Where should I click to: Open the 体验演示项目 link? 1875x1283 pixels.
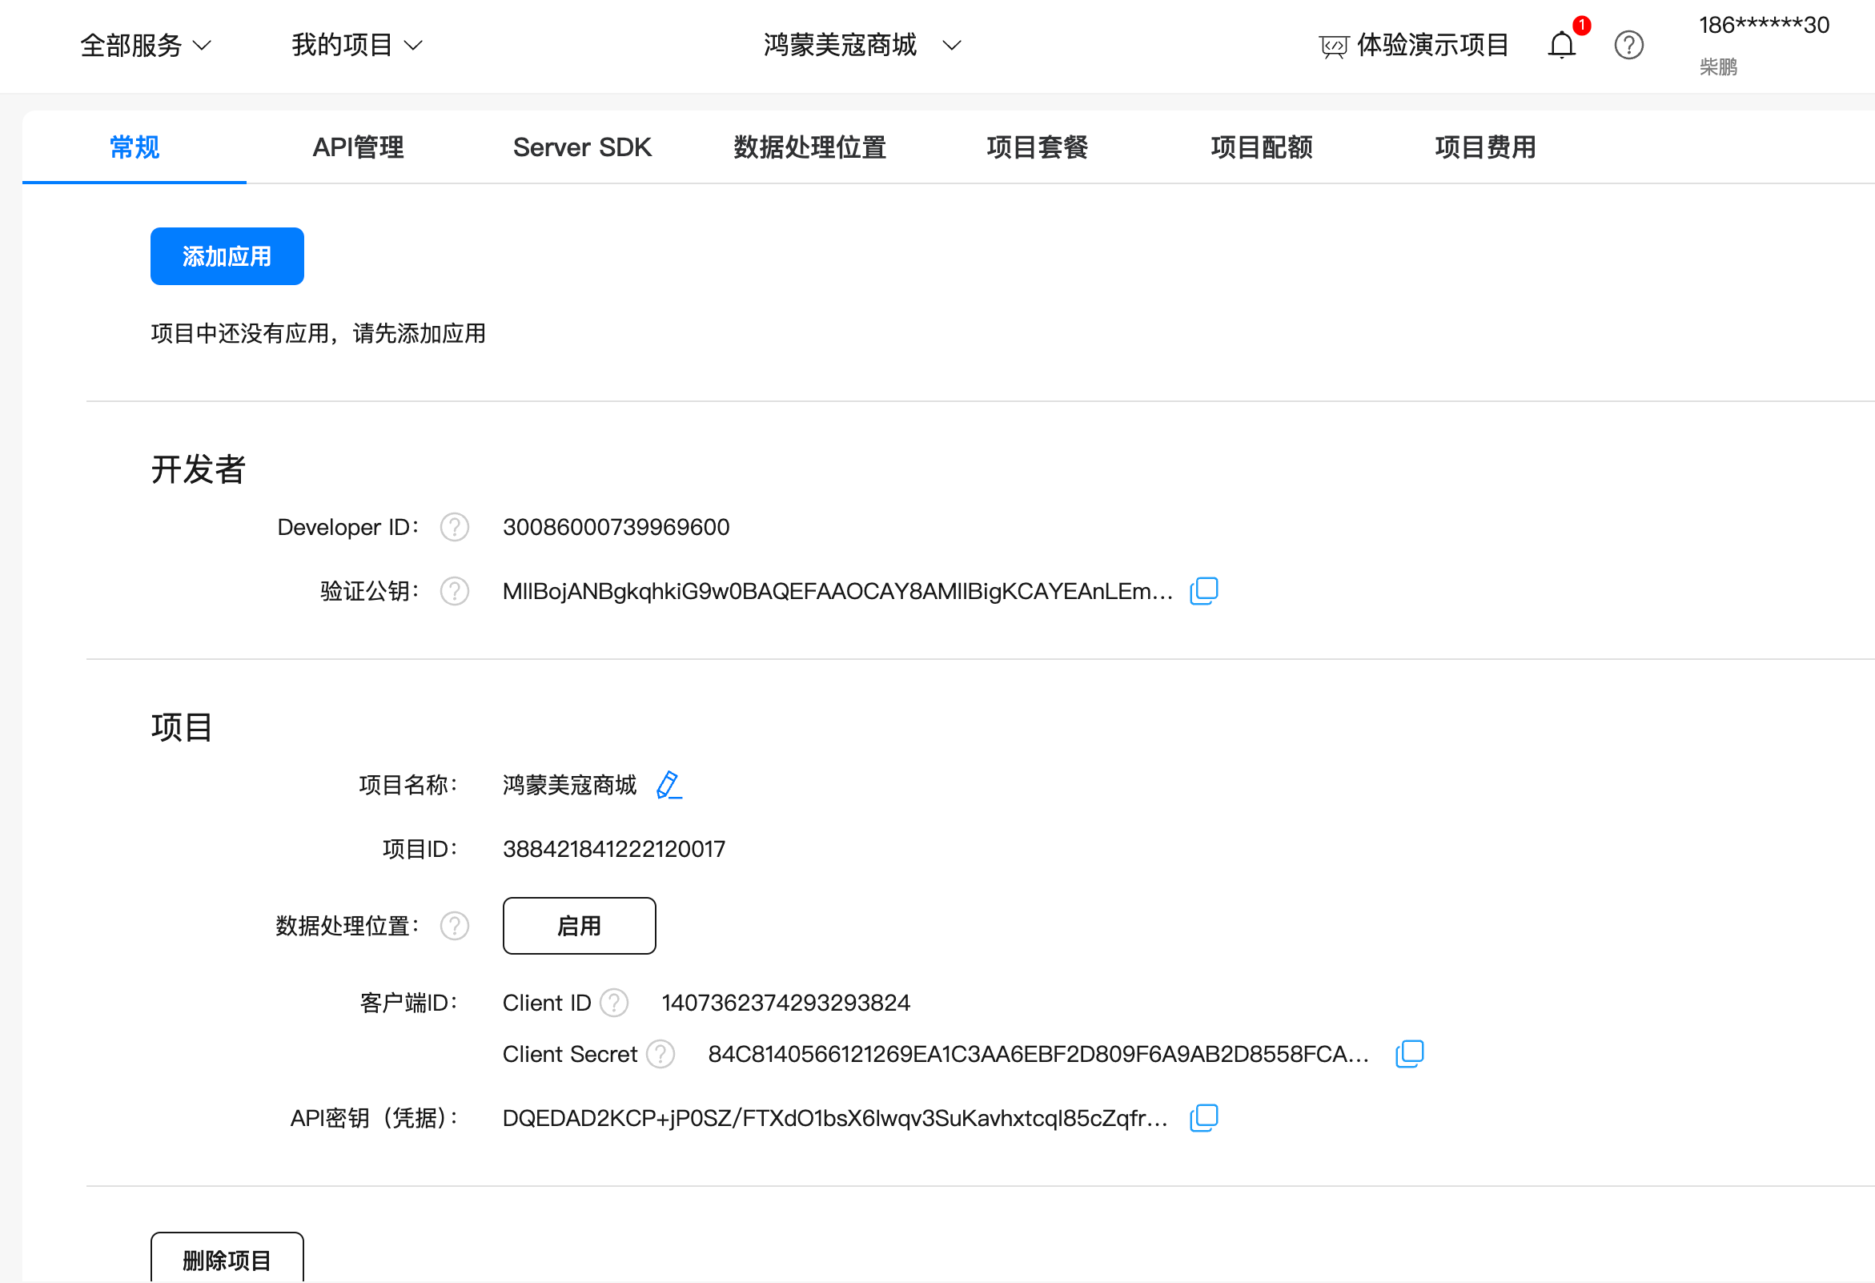point(1414,45)
